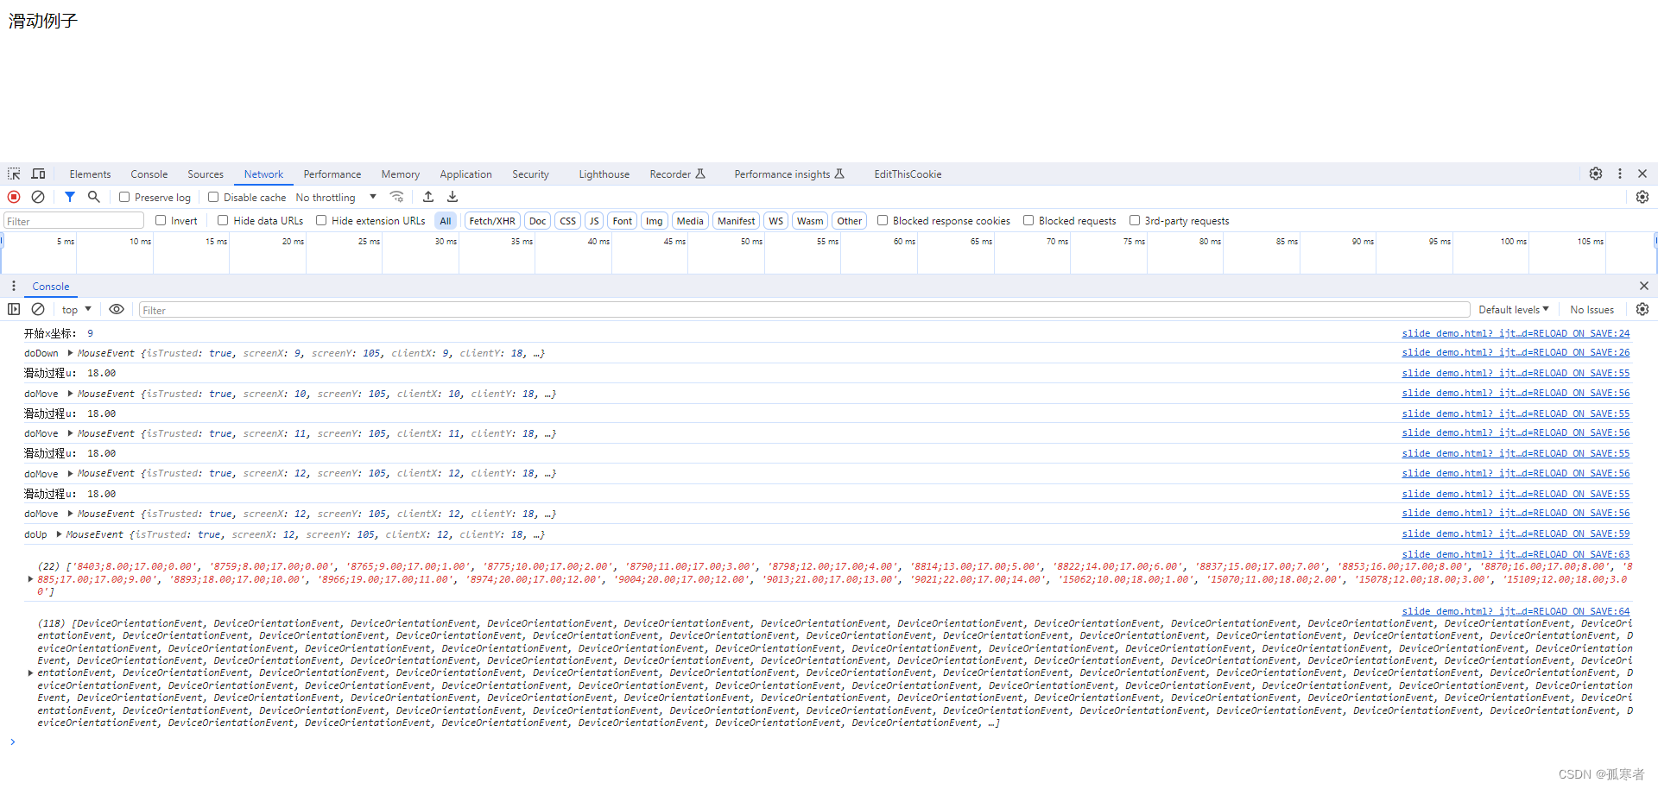1658x789 pixels.
Task: Open the Memory tab
Action: (x=401, y=174)
